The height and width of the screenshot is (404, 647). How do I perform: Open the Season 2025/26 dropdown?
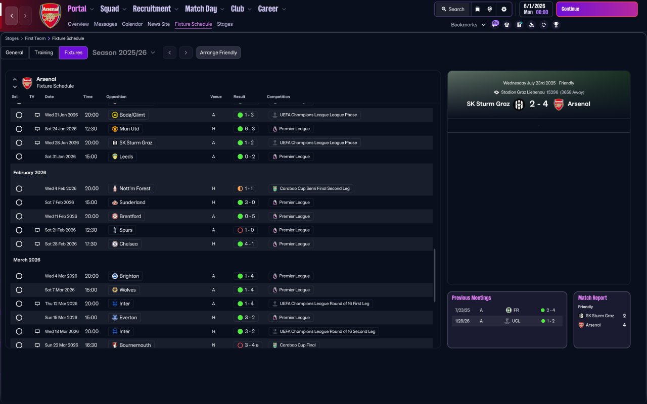tap(124, 53)
